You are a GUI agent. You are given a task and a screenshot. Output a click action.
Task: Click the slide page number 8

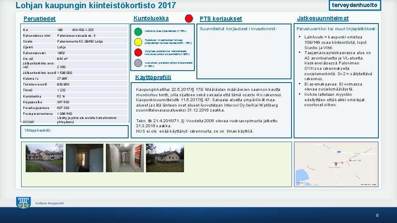pos(377,216)
